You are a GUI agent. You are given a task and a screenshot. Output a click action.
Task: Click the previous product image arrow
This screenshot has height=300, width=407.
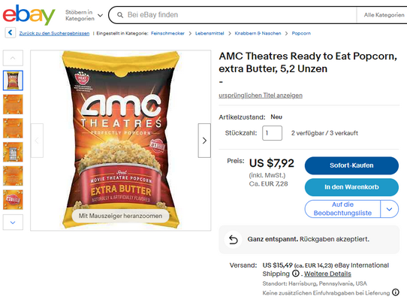pyautogui.click(x=37, y=141)
